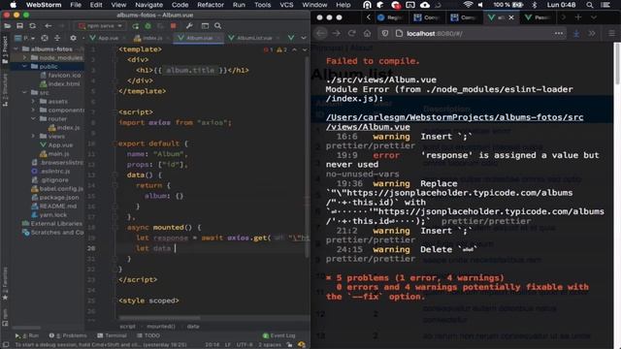Open the browser hamburger menu

click(x=612, y=34)
